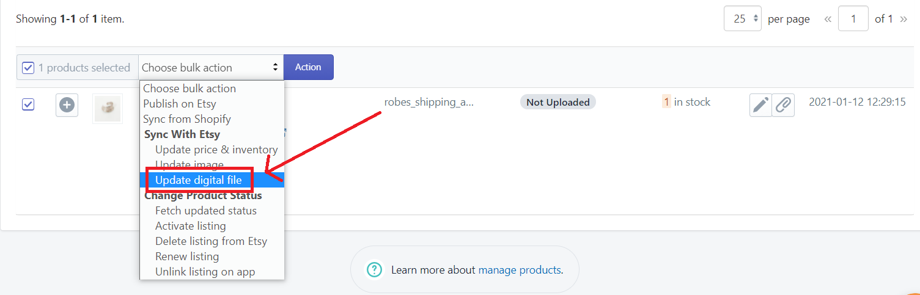Uncheck the select-all products checkbox
920x295 pixels.
[28, 68]
